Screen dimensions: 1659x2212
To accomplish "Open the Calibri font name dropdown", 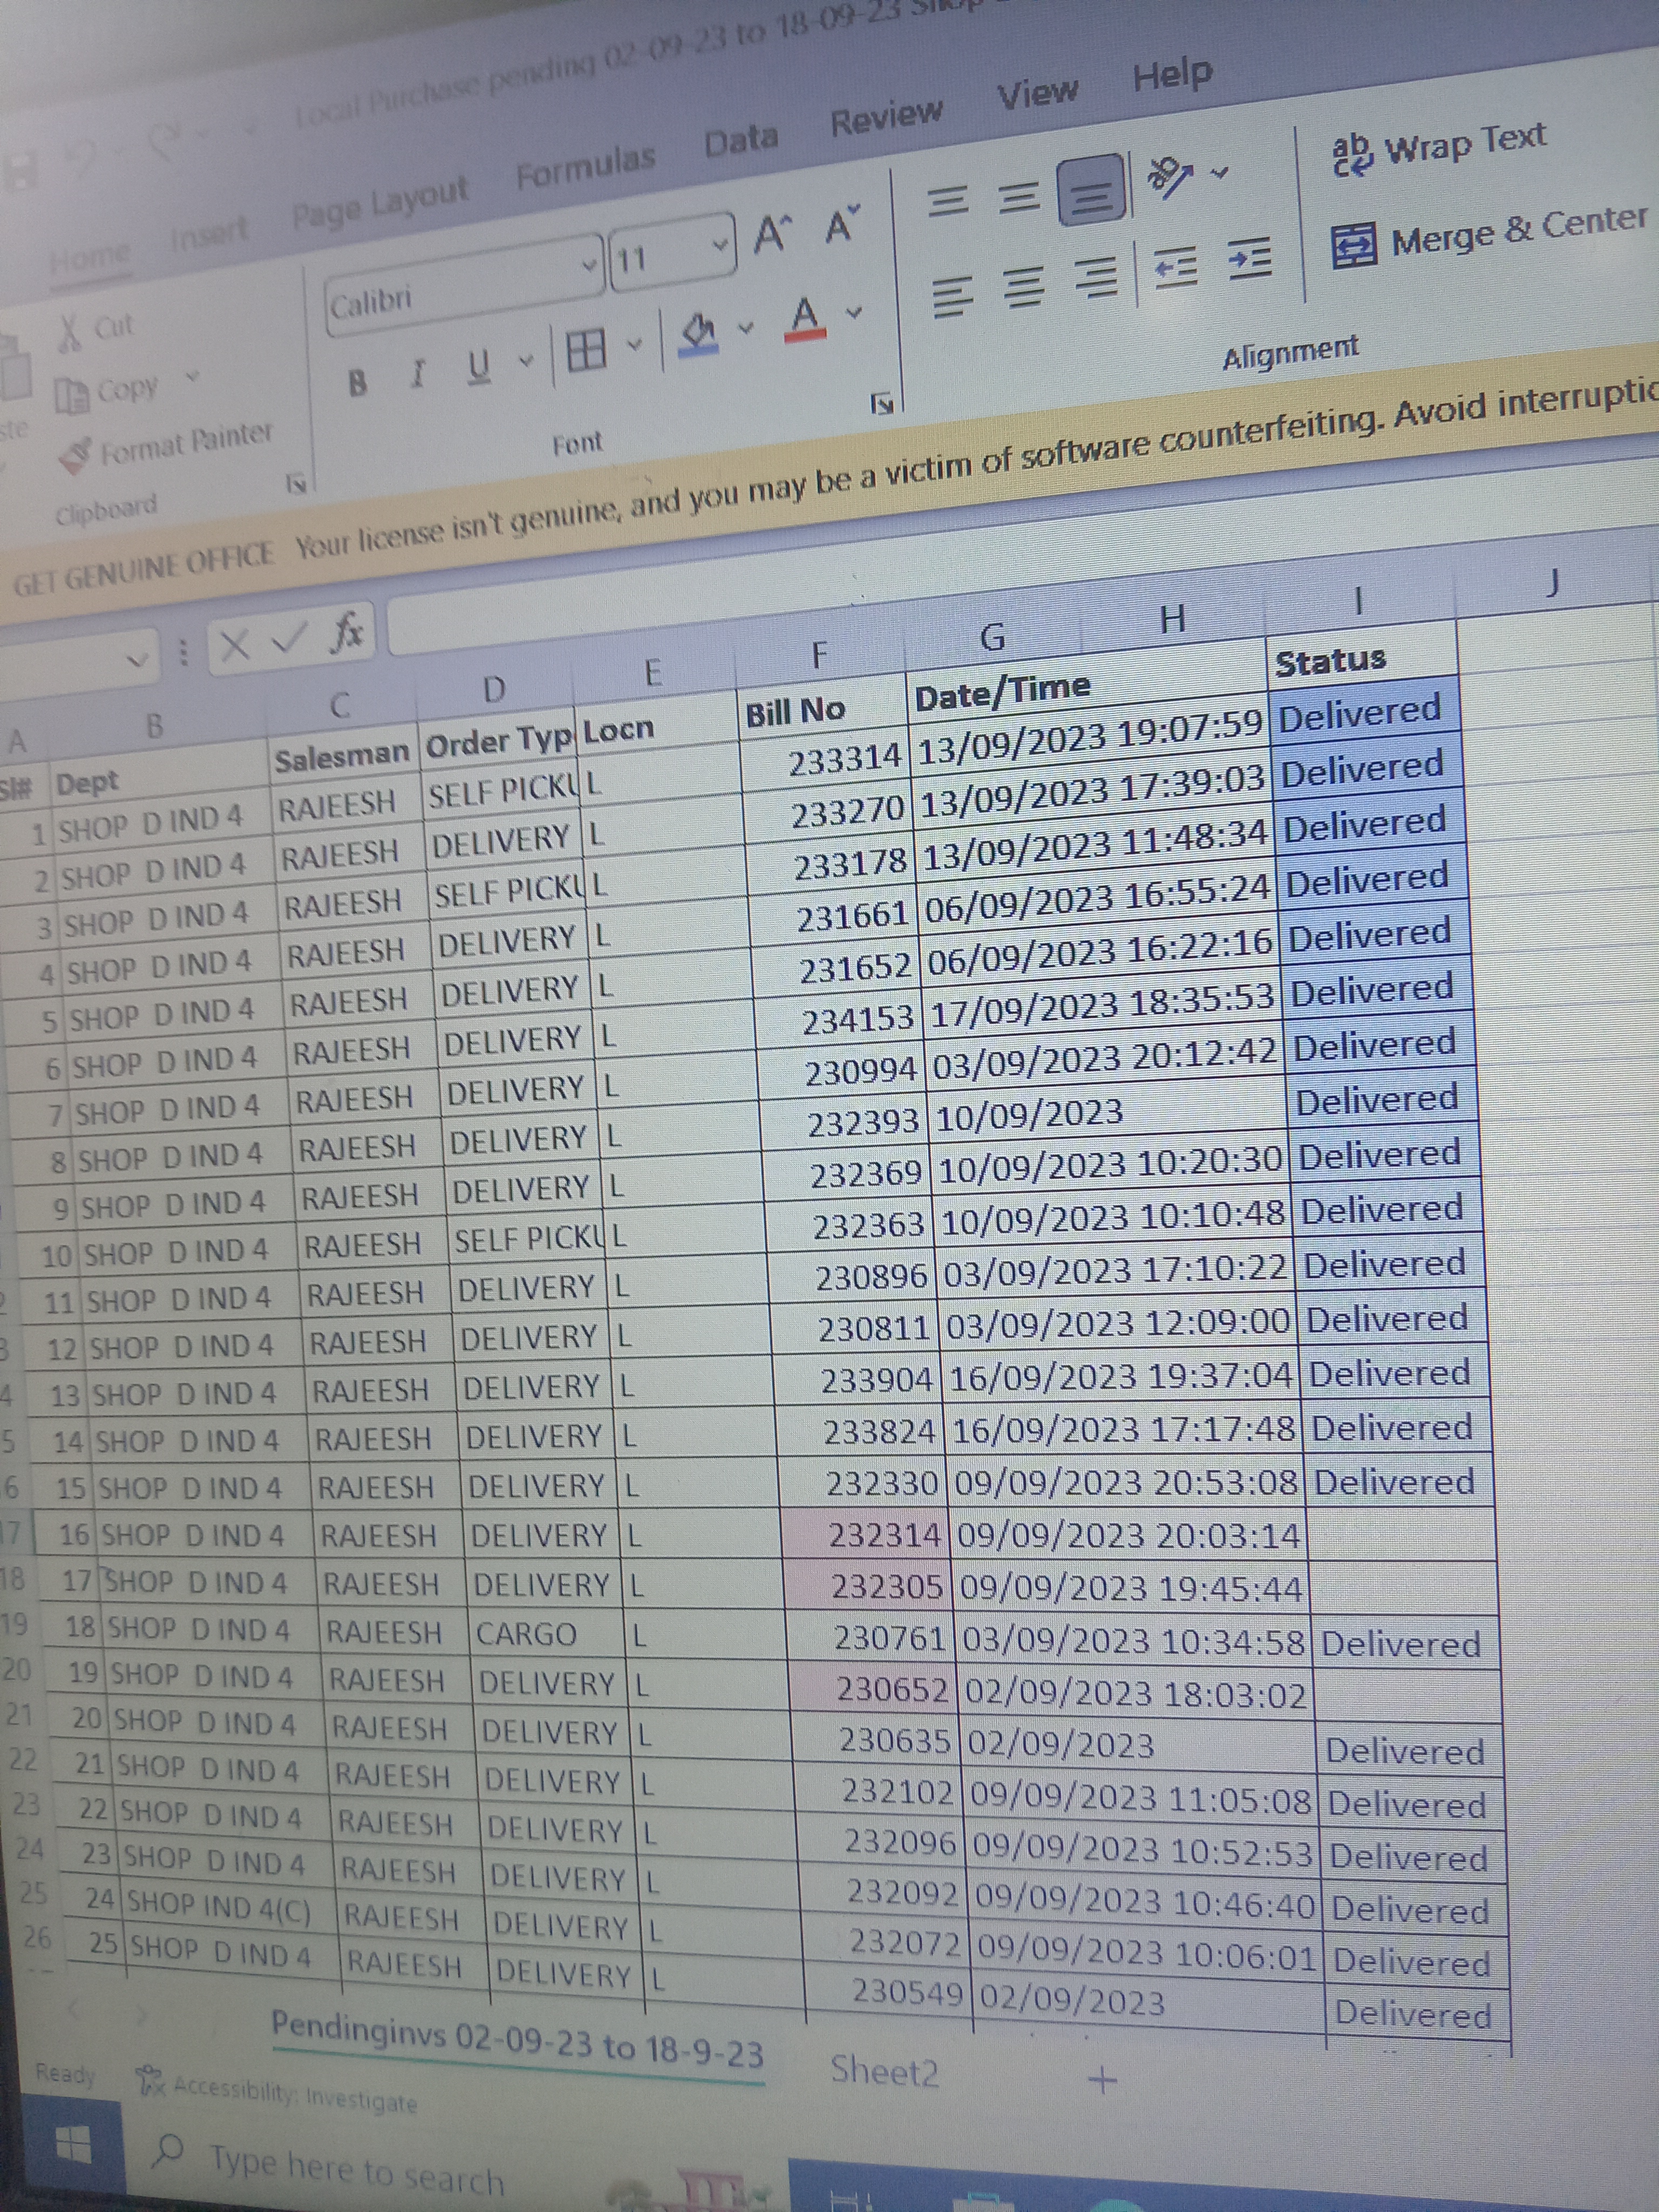I will pyautogui.click(x=590, y=266).
